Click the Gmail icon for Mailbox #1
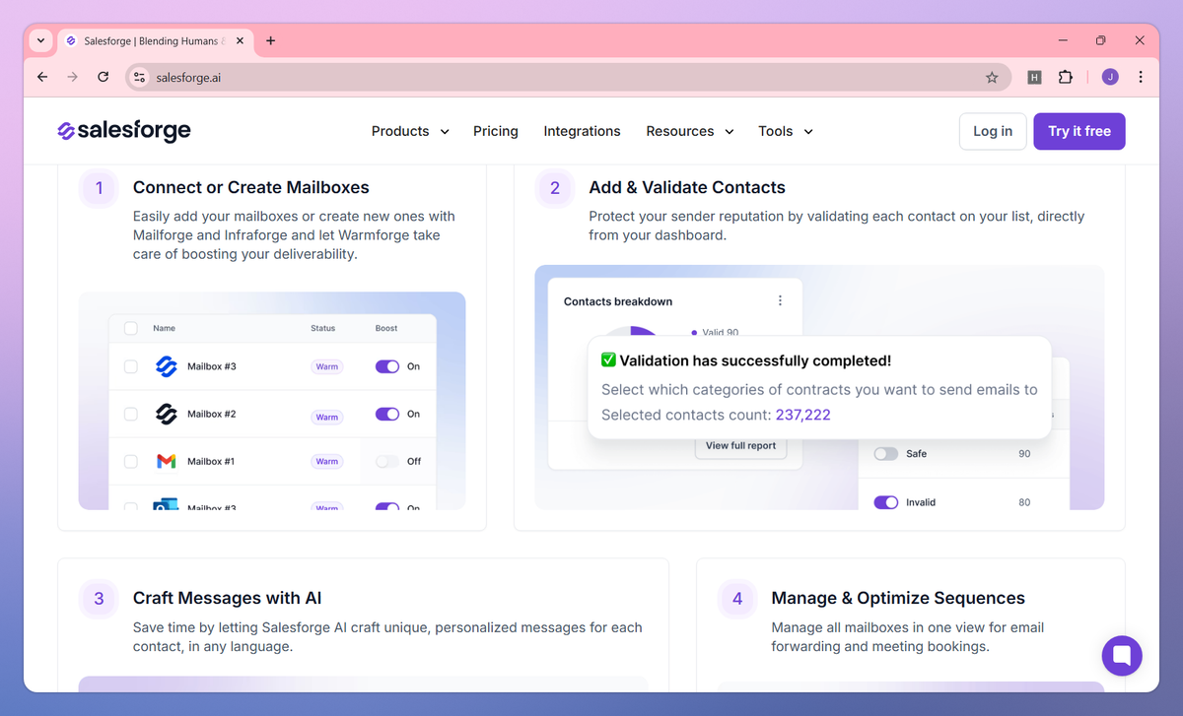The image size is (1183, 716). (x=166, y=461)
